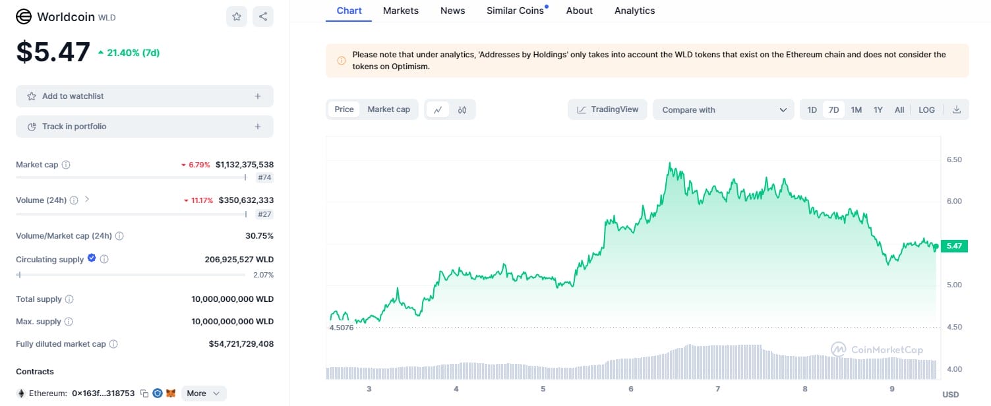Open the Market cap info tooltip icon
This screenshot has width=991, height=406.
66,165
